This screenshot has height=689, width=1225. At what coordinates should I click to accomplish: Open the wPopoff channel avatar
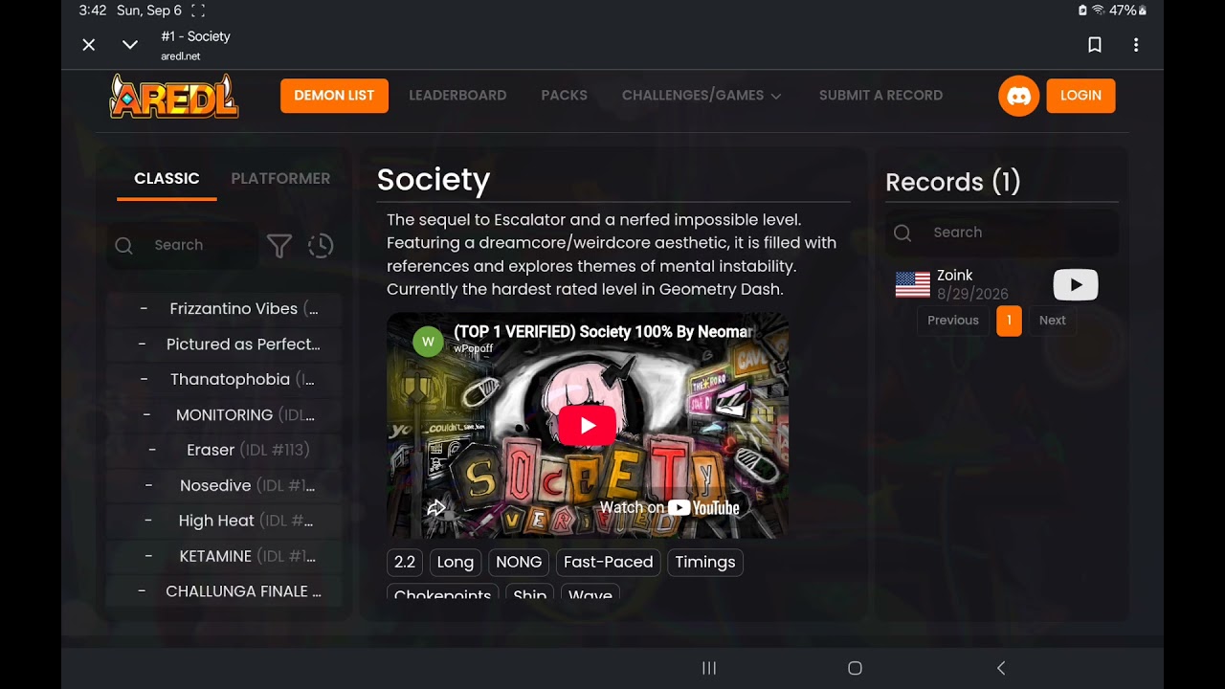point(428,341)
